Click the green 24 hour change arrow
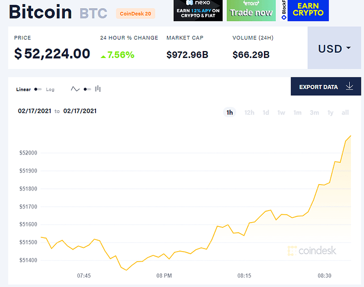The image size is (364, 287). [103, 56]
